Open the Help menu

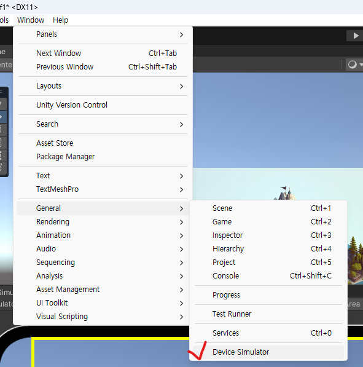(60, 20)
